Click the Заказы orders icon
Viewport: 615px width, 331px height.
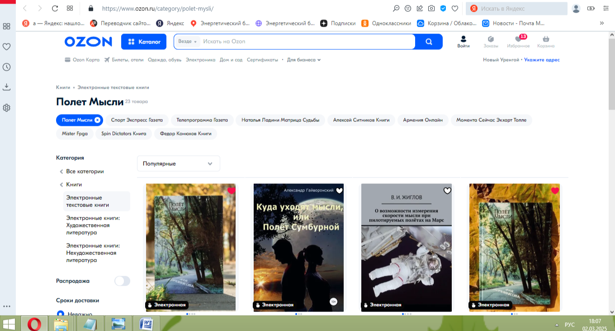(x=491, y=39)
